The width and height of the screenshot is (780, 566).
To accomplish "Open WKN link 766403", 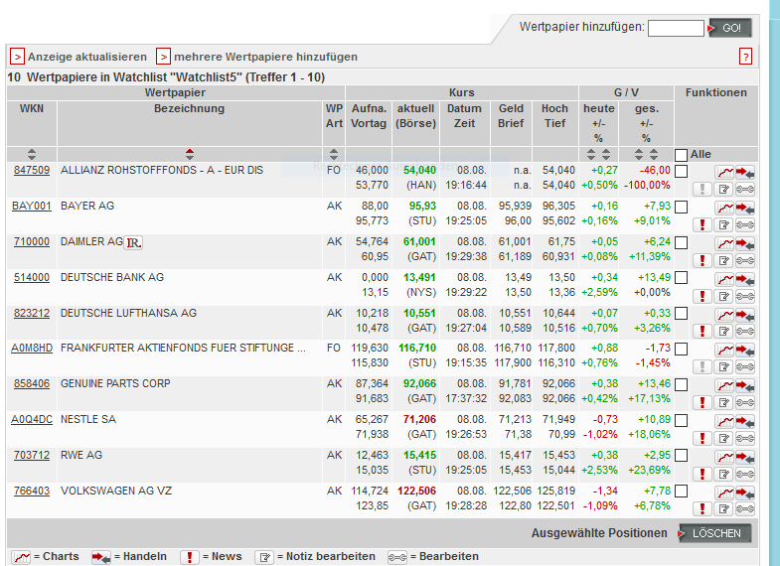I will coord(32,491).
